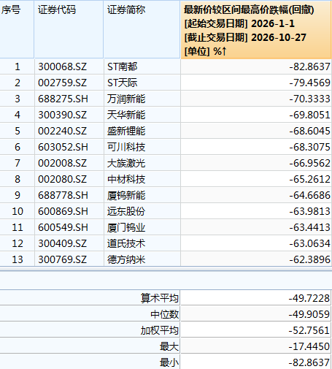Viewport: 332px width, 369px height.
Task: Select stock code 688275.SH
Action: click(x=63, y=99)
